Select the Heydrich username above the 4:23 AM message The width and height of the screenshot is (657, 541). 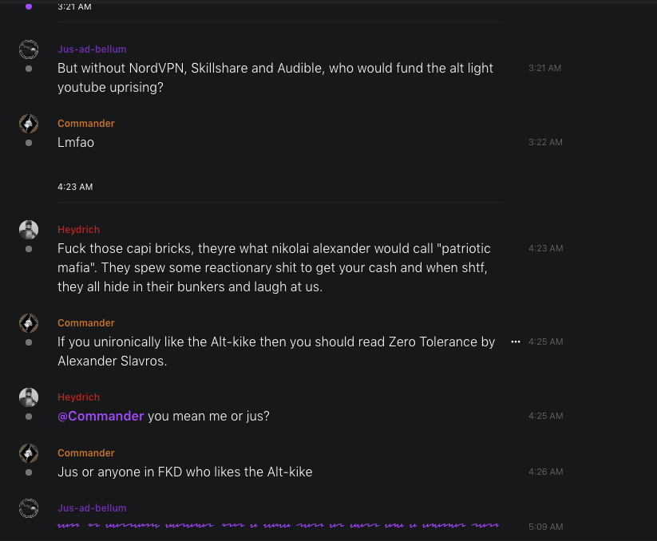pyautogui.click(x=79, y=230)
